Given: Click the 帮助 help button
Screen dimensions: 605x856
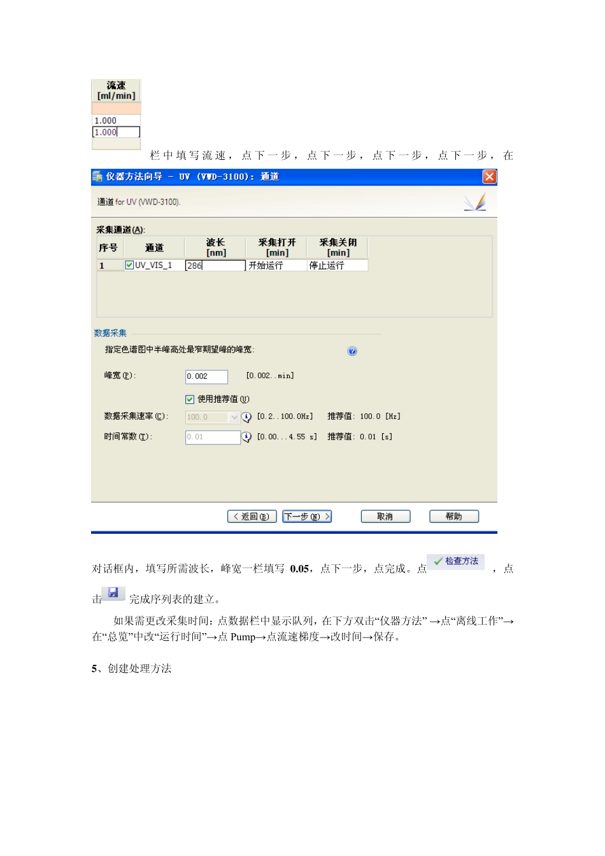Looking at the screenshot, I should (x=454, y=517).
